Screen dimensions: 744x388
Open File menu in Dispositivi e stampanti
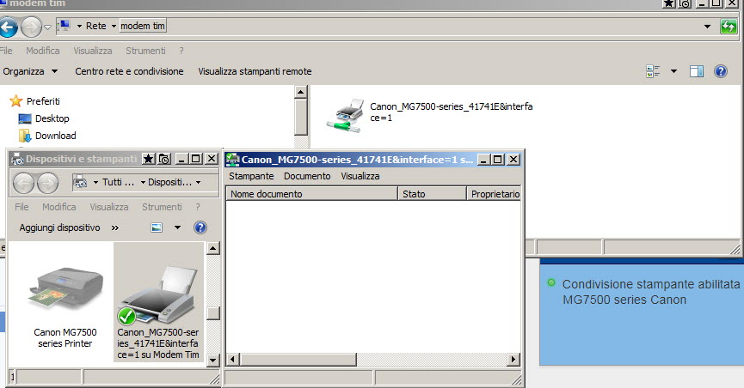(22, 207)
